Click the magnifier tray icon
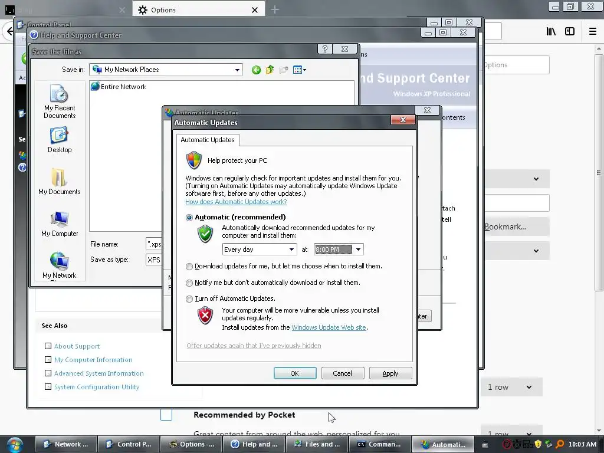Screen dimensions: 604x453 (560, 444)
